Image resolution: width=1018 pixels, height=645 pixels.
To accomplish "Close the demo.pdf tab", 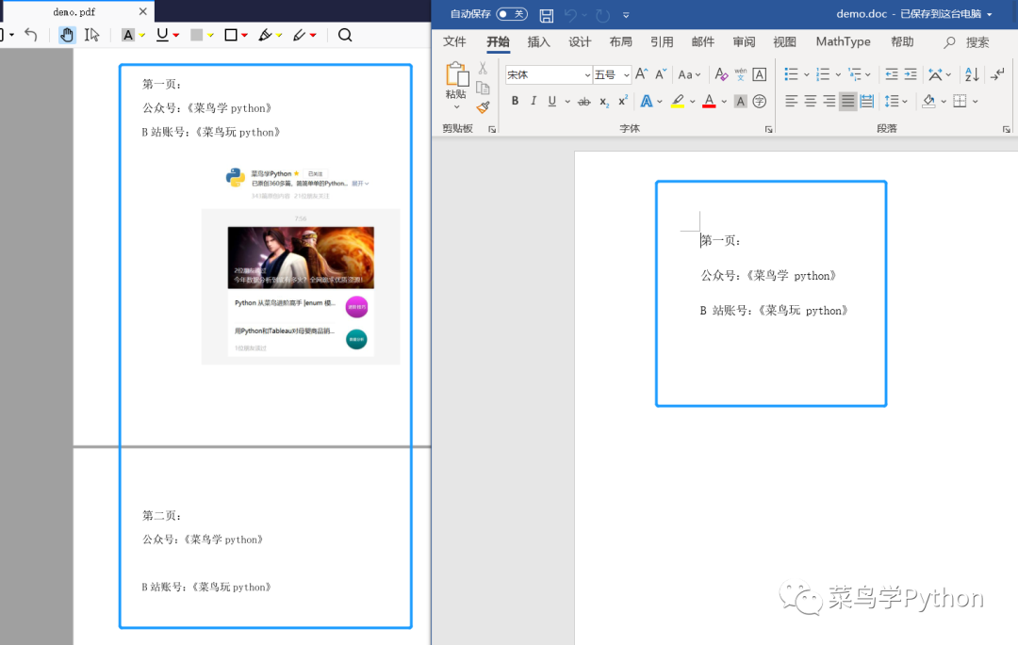I will click(x=143, y=11).
